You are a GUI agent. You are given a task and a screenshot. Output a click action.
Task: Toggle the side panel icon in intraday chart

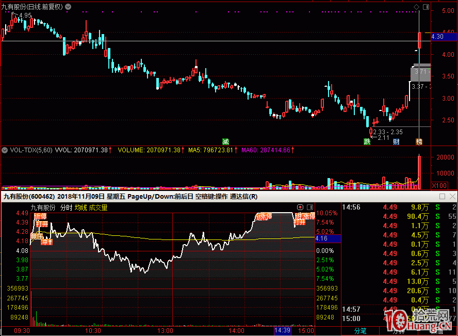(x=309, y=207)
